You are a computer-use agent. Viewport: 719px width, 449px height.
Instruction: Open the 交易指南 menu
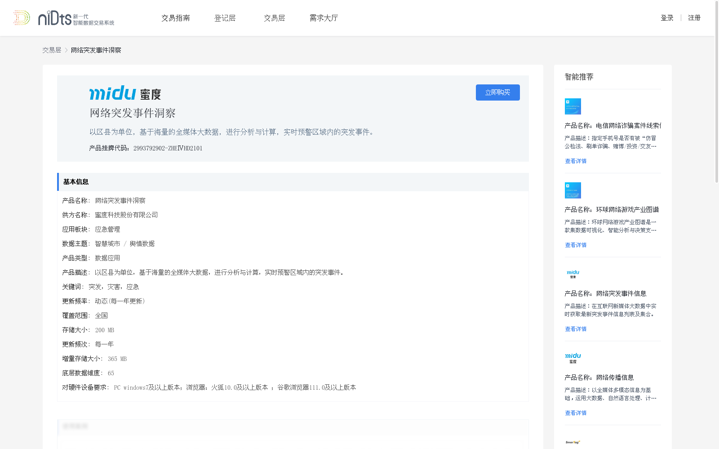pyautogui.click(x=176, y=18)
